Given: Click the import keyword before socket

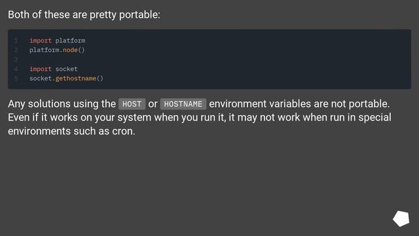Looking at the screenshot, I should click(41, 69).
